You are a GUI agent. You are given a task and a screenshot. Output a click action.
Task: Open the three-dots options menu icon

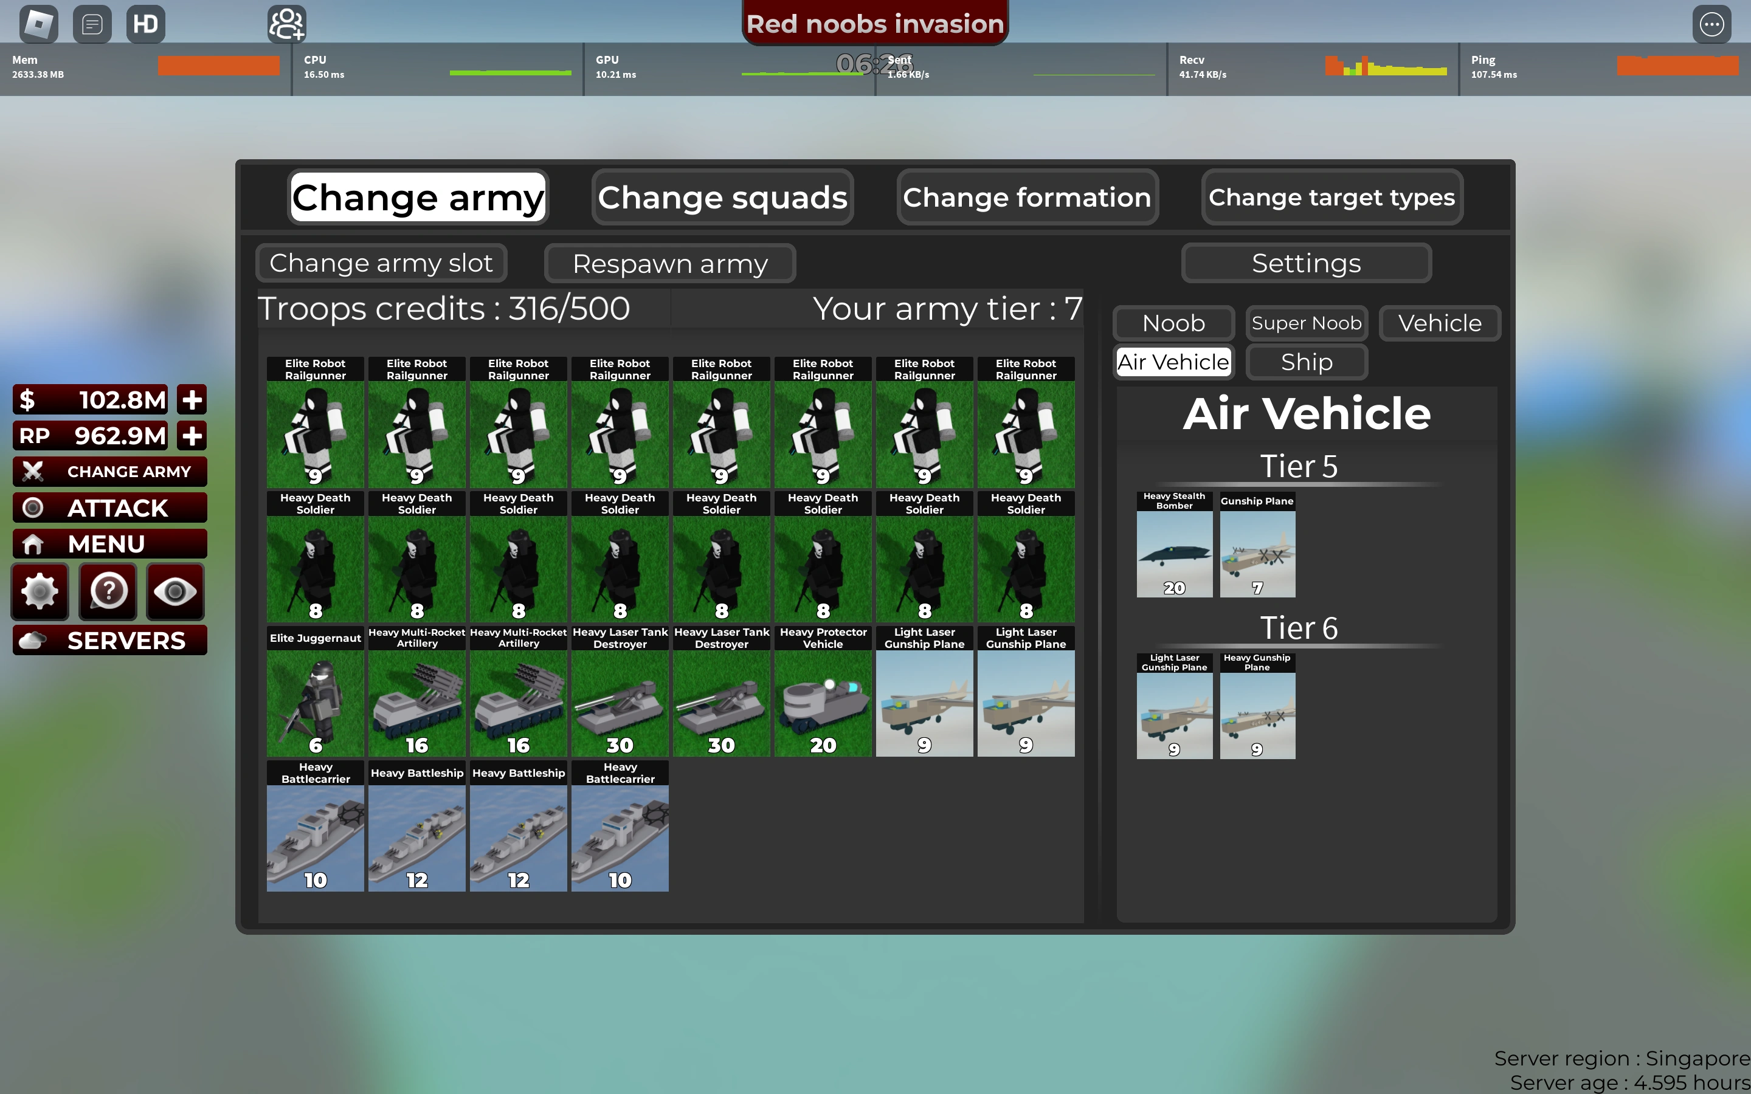coord(1711,24)
